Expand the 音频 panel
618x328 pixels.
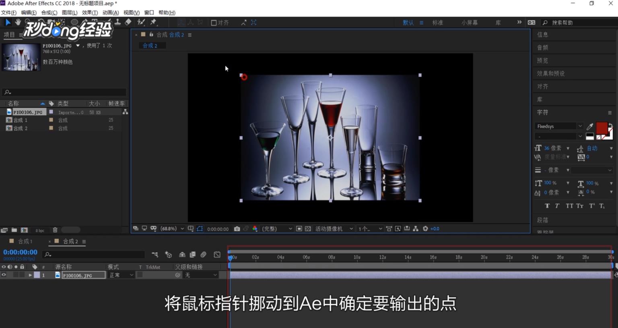click(x=542, y=48)
